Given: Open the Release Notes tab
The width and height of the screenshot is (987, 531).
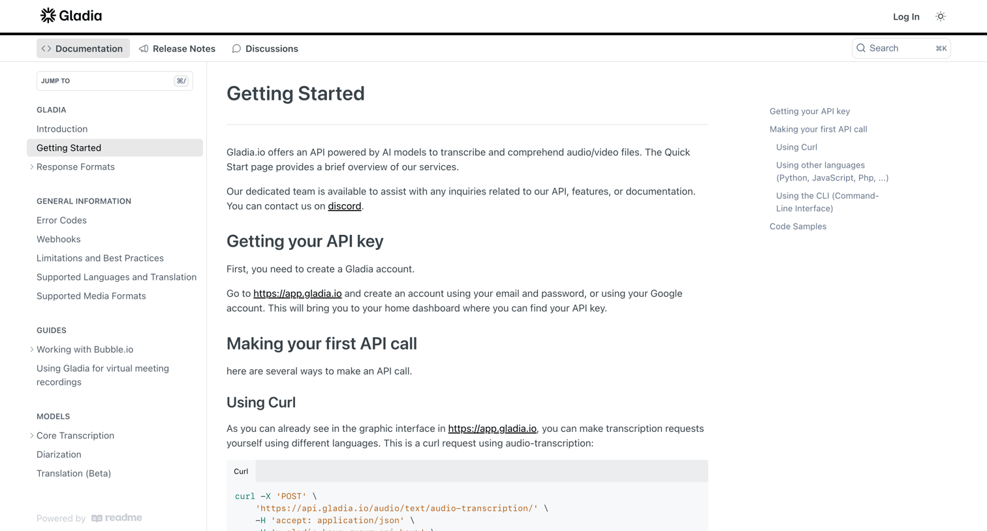Looking at the screenshot, I should tap(177, 48).
